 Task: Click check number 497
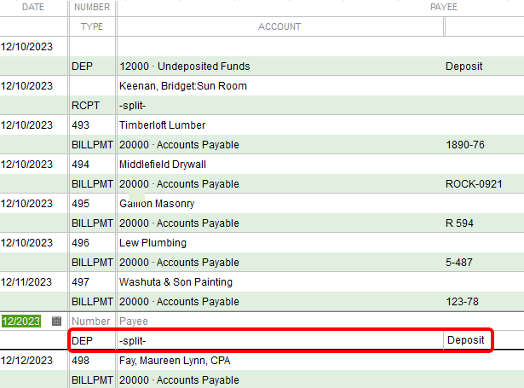[81, 282]
